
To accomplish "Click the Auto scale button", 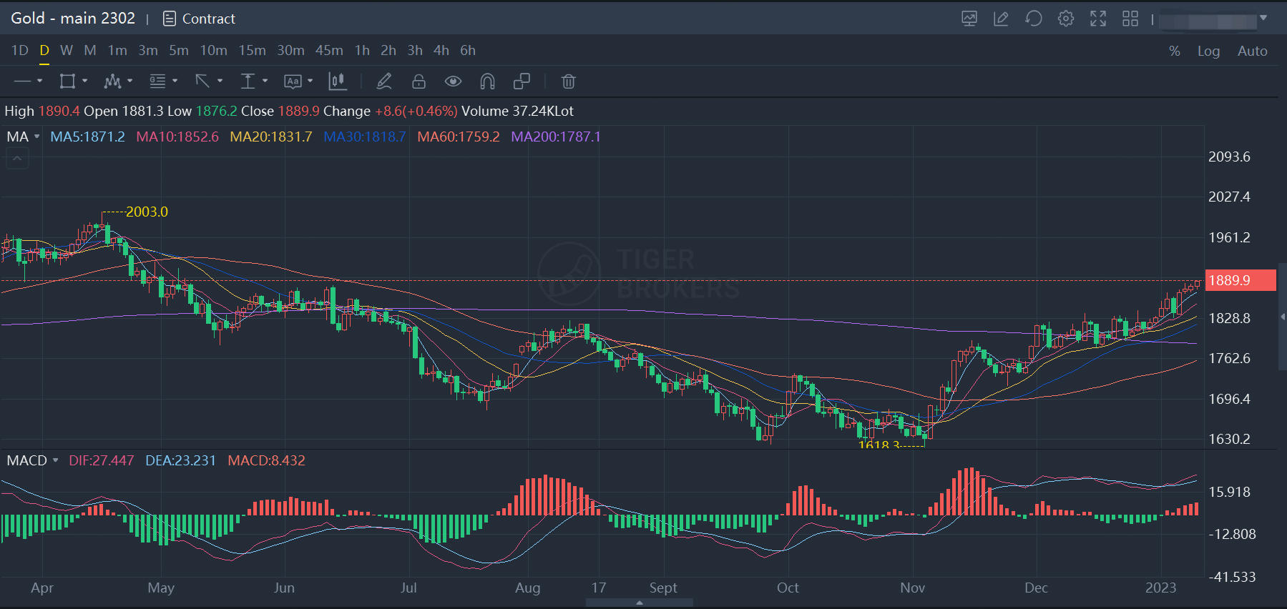I will pos(1252,51).
